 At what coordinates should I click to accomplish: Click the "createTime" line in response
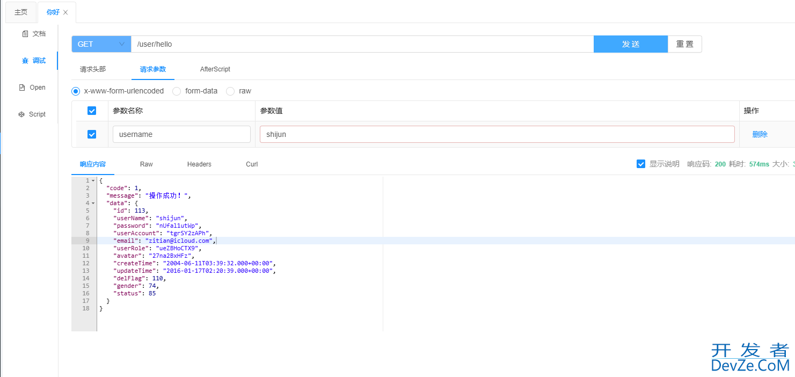coord(194,264)
